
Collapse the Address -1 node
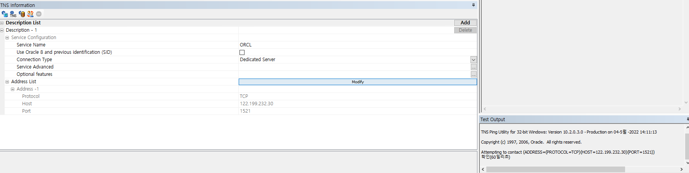[x=13, y=89]
